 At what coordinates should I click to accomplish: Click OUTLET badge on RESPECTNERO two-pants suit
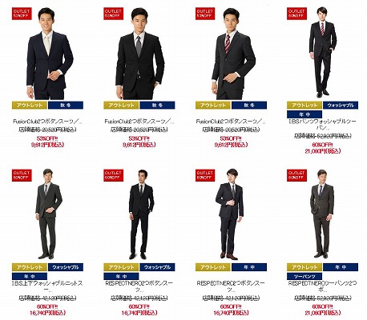(296, 175)
